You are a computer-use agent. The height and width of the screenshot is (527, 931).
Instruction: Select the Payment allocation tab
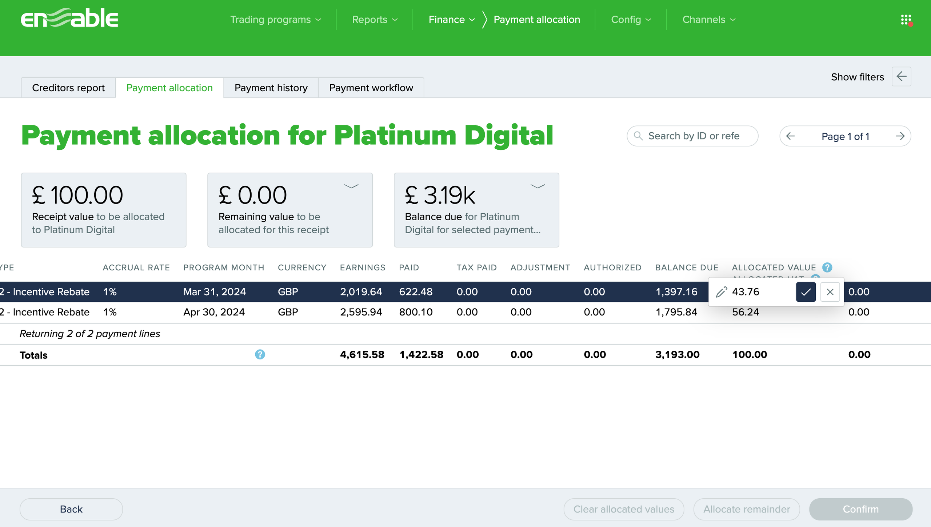169,88
